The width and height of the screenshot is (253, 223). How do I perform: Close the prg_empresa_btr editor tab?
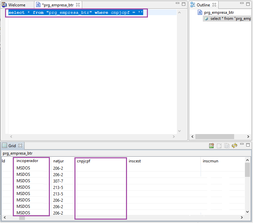coord(78,5)
